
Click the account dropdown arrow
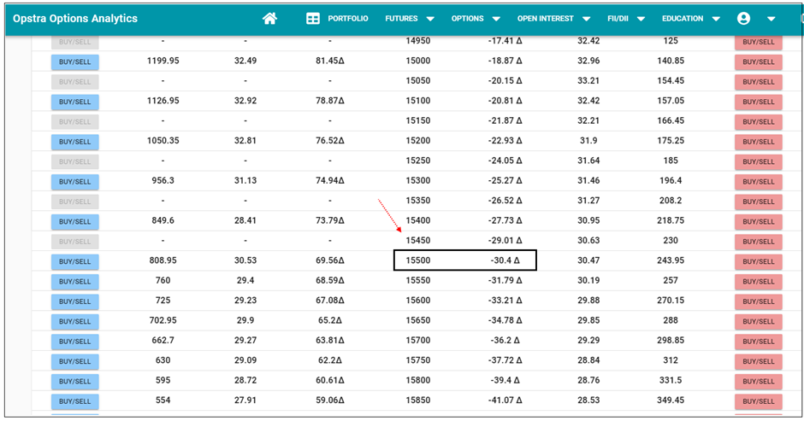771,19
